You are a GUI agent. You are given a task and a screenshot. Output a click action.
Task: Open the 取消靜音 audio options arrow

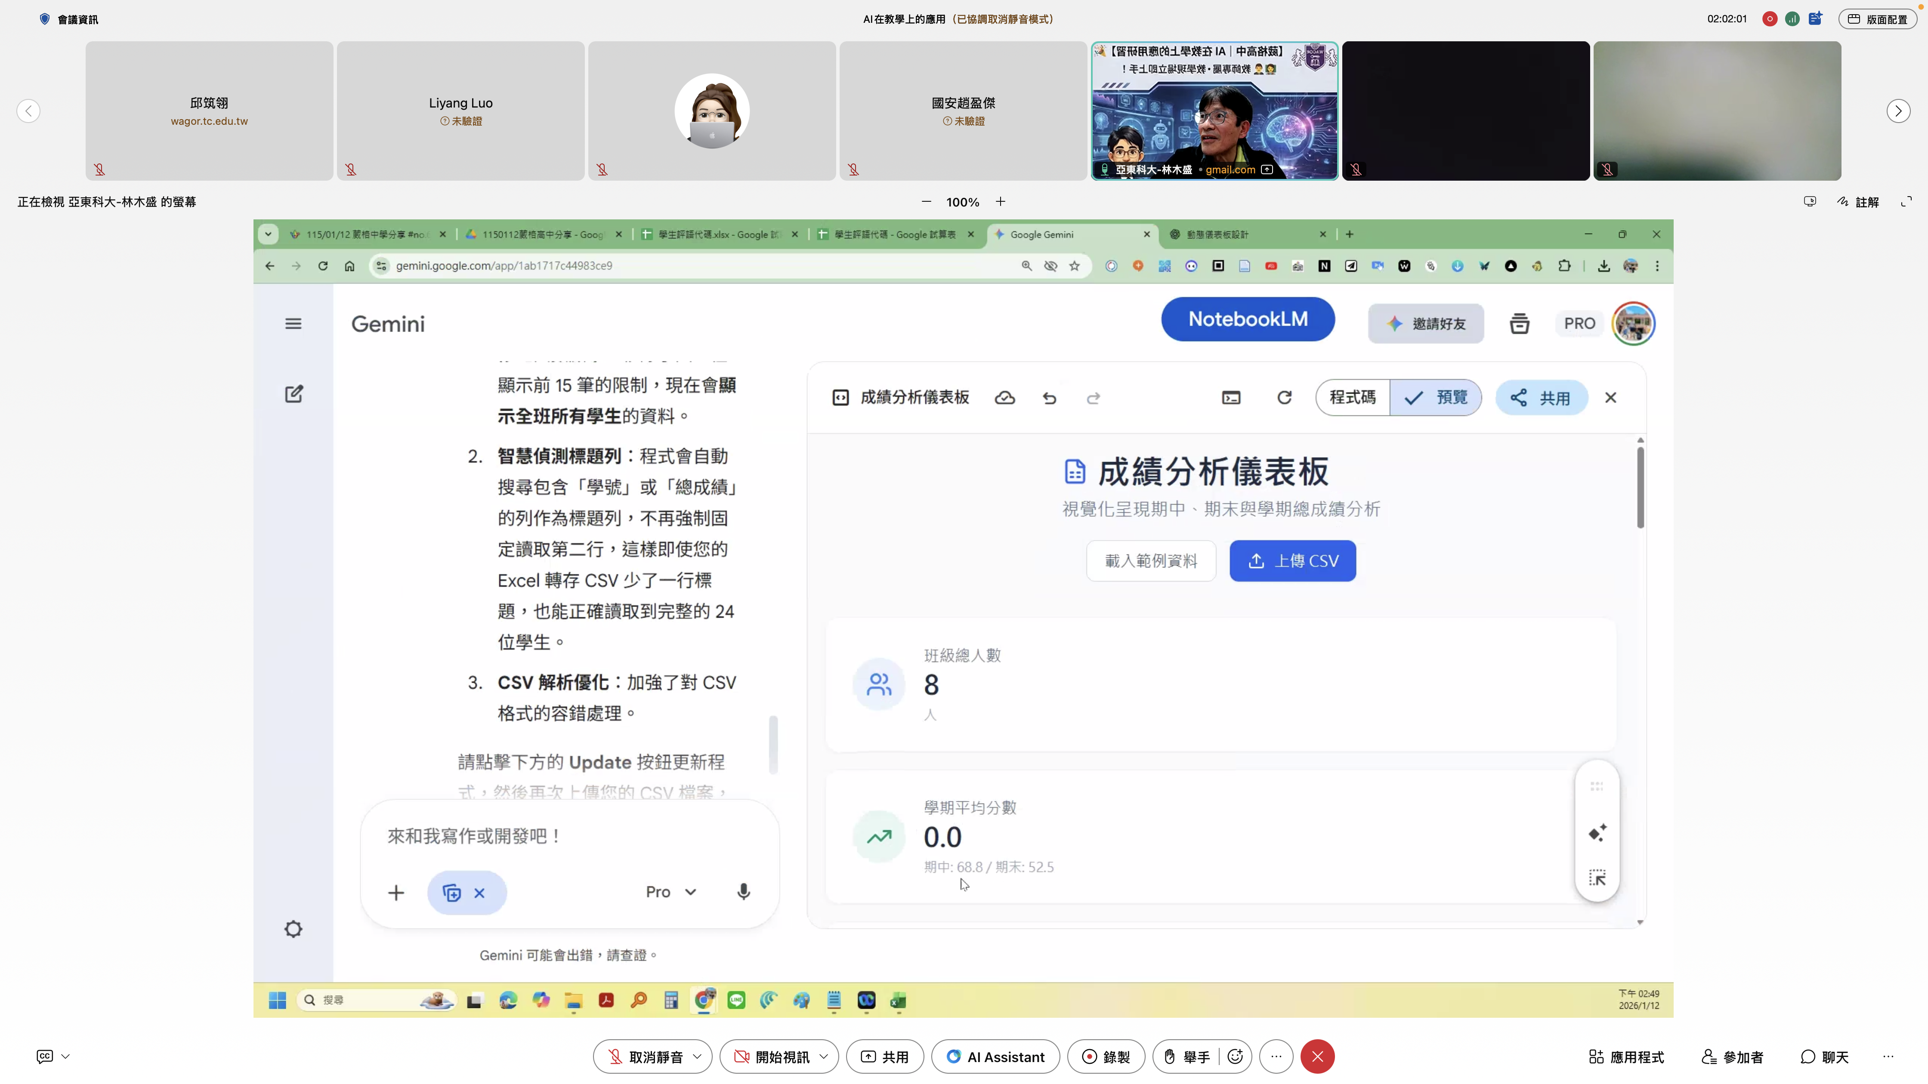(698, 1056)
